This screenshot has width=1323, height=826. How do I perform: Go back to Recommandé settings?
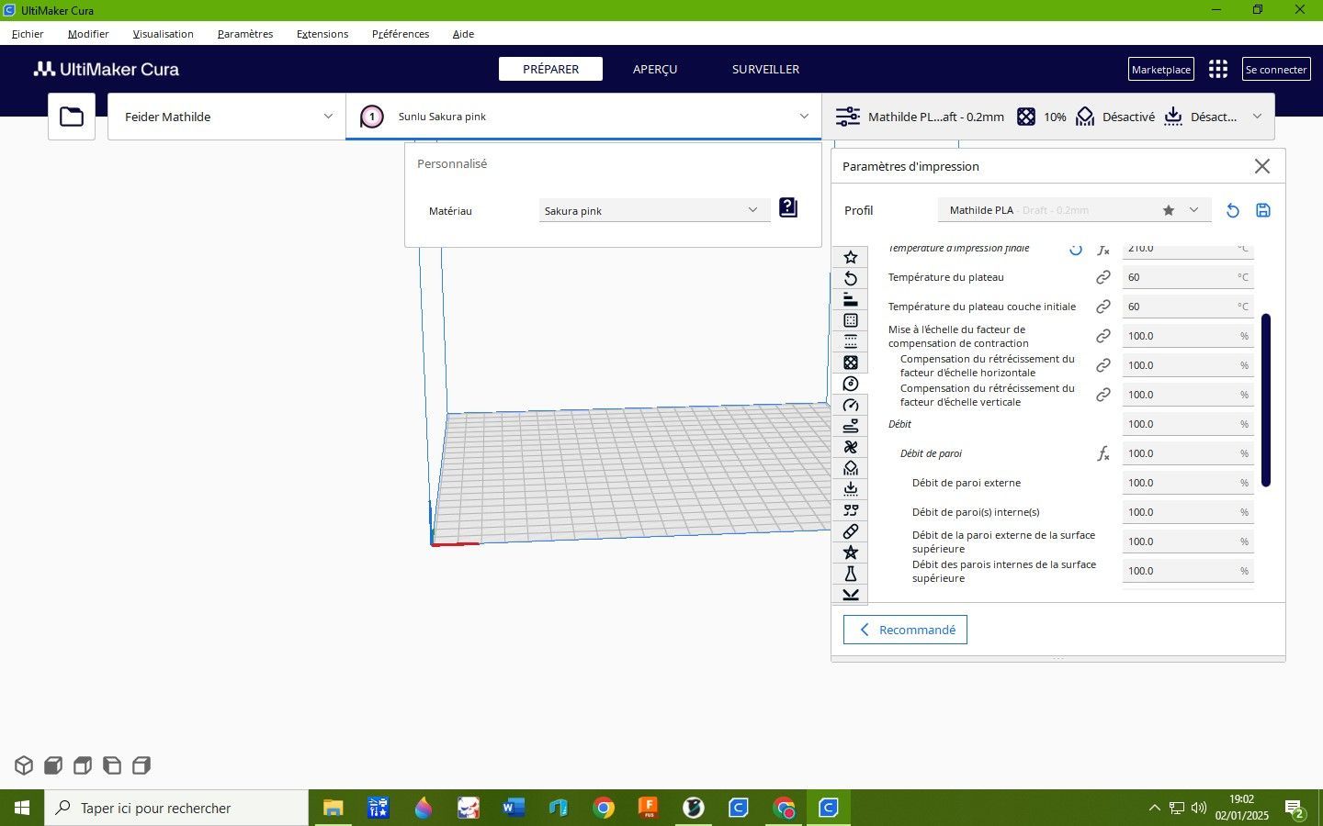click(x=905, y=630)
